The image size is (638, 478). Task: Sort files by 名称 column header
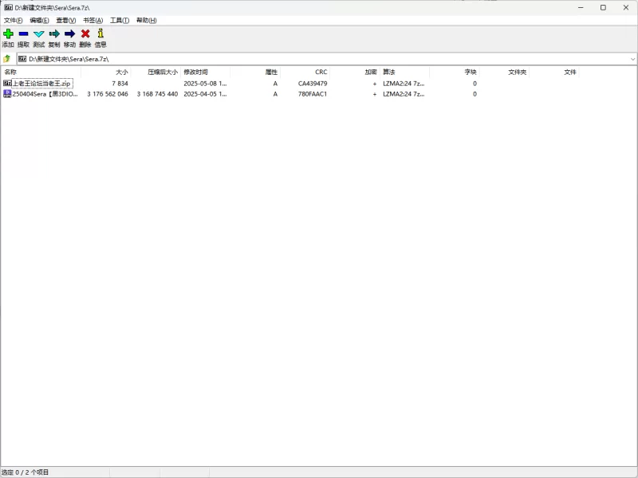pyautogui.click(x=40, y=72)
